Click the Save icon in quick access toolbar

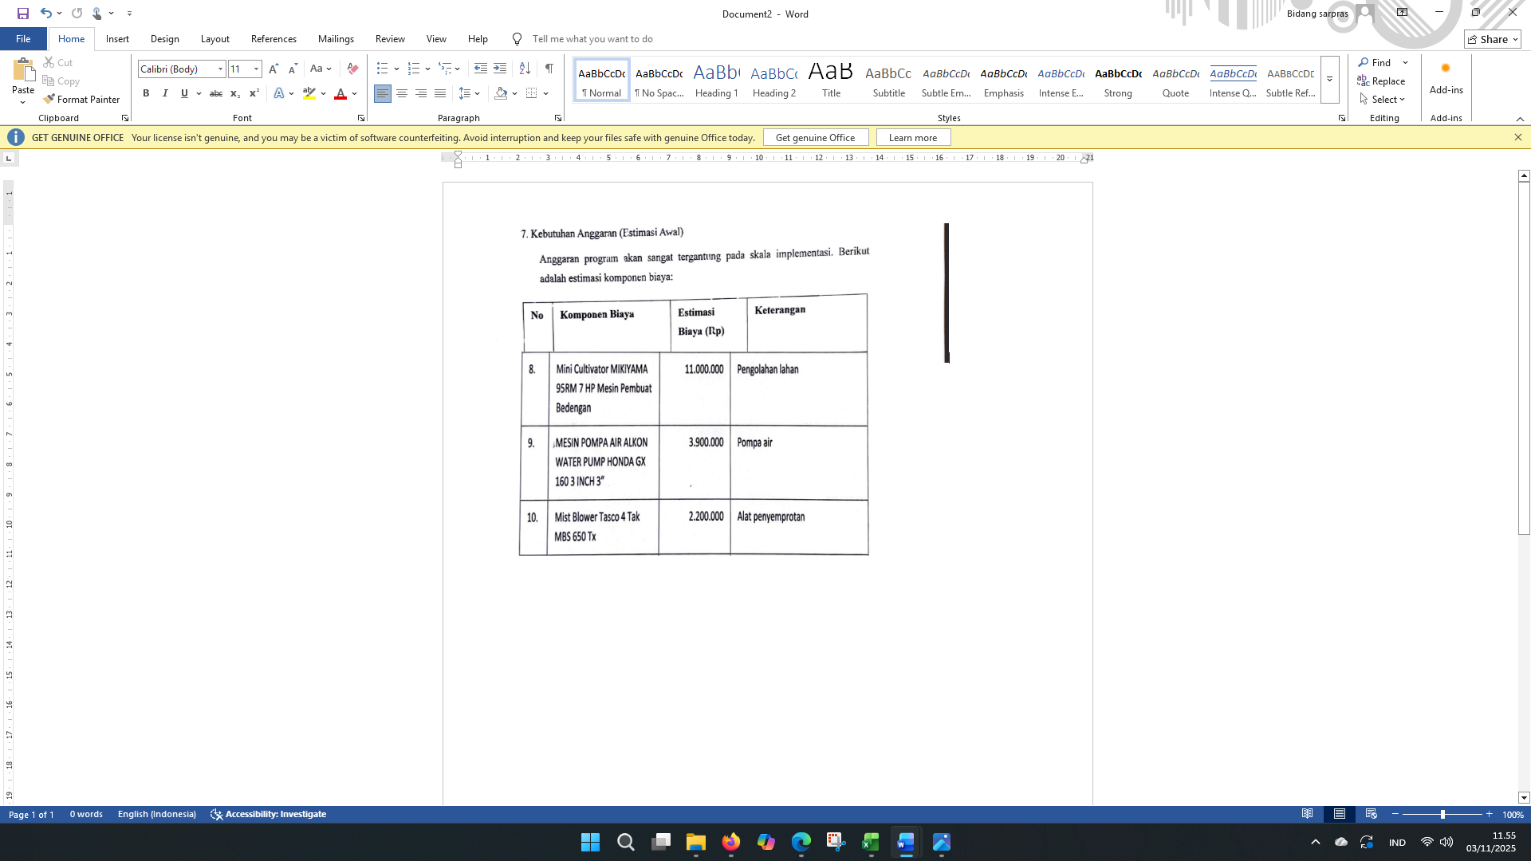(x=22, y=14)
